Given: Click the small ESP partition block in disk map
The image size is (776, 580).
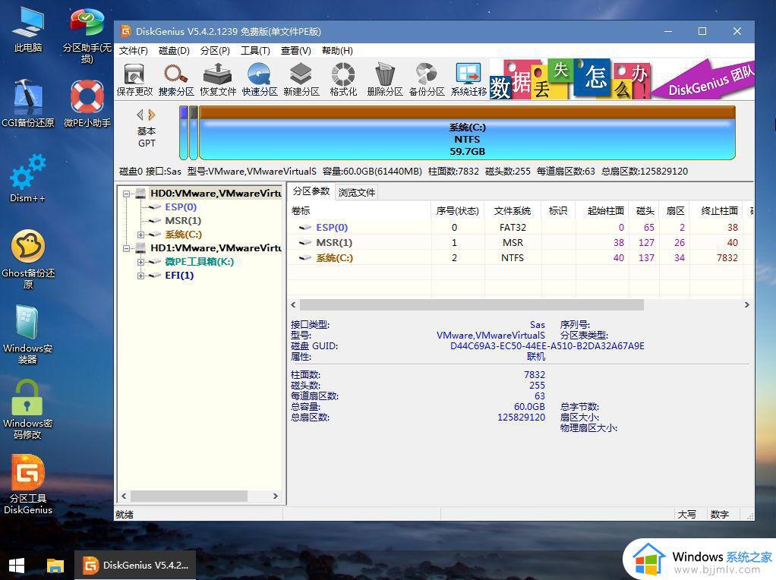Looking at the screenshot, I should pyautogui.click(x=184, y=133).
